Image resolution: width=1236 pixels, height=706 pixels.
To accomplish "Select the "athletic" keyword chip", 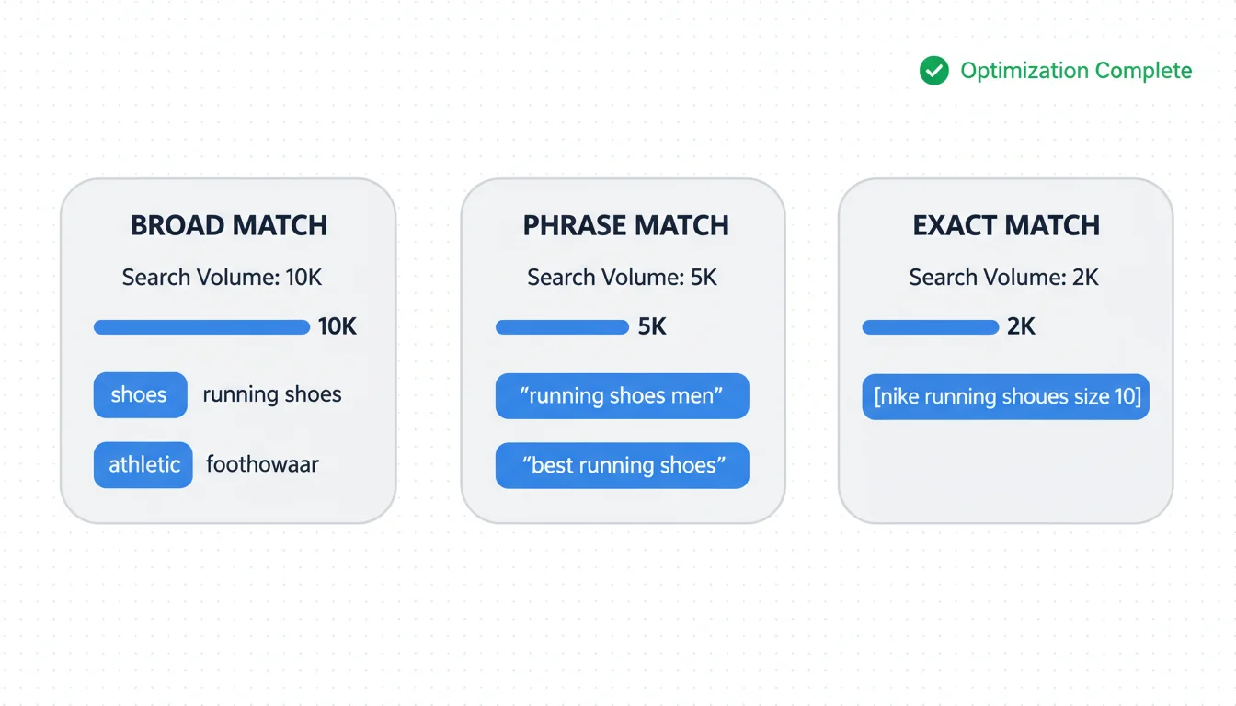I will (x=143, y=465).
